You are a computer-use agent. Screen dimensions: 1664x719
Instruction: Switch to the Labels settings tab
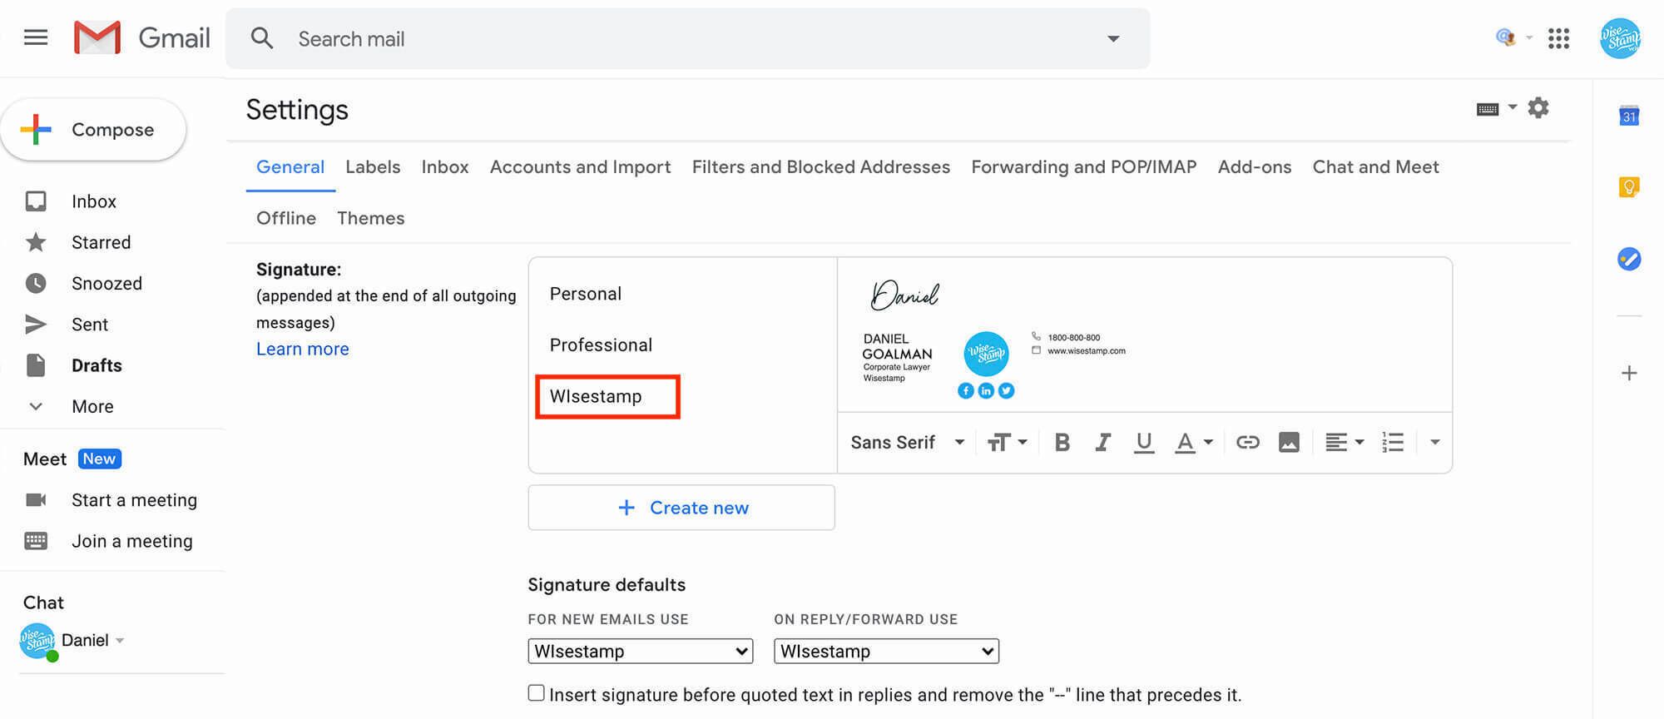click(x=373, y=166)
